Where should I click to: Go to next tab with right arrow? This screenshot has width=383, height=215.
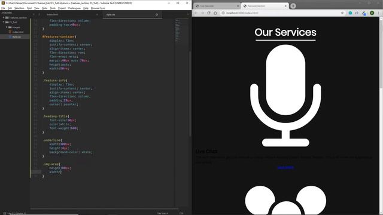(x=39, y=14)
